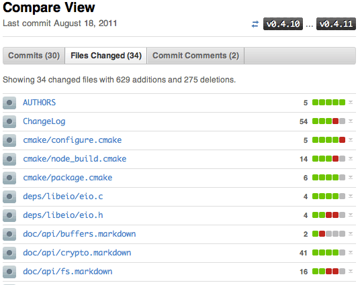
Task: Open the cmake/node_build.cmake file link
Action: coord(75,159)
